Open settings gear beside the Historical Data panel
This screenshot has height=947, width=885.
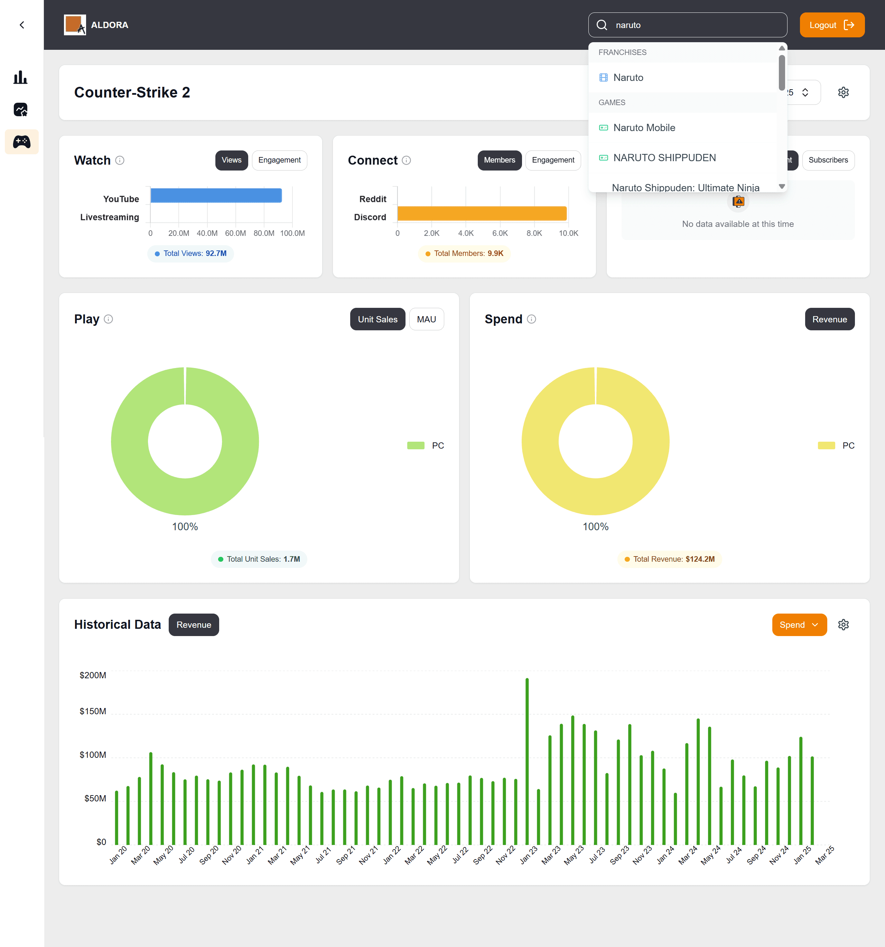pyautogui.click(x=844, y=625)
